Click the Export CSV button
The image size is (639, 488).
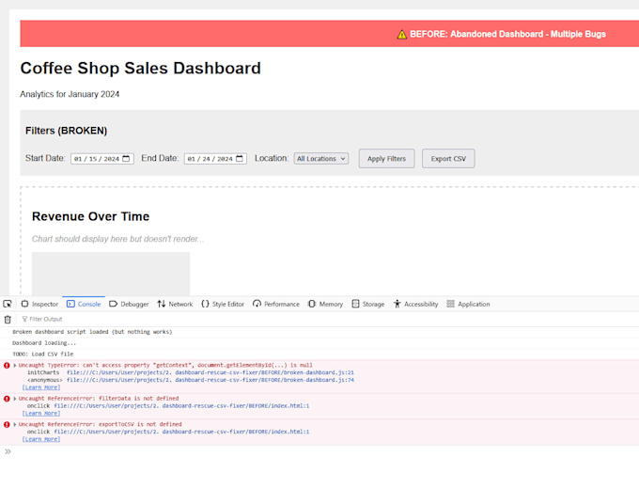click(448, 159)
